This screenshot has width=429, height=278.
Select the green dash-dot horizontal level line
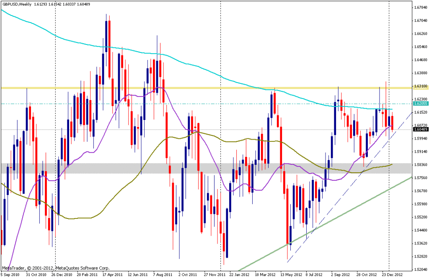click(x=209, y=104)
